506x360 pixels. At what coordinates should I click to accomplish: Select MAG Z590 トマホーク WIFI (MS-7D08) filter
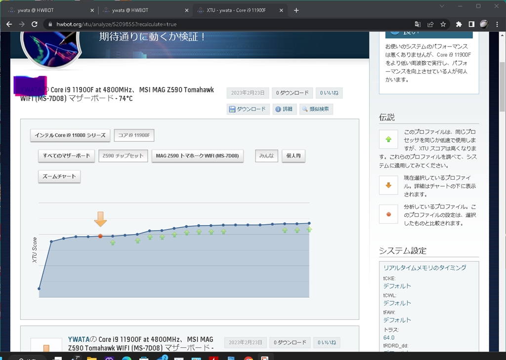(x=198, y=156)
